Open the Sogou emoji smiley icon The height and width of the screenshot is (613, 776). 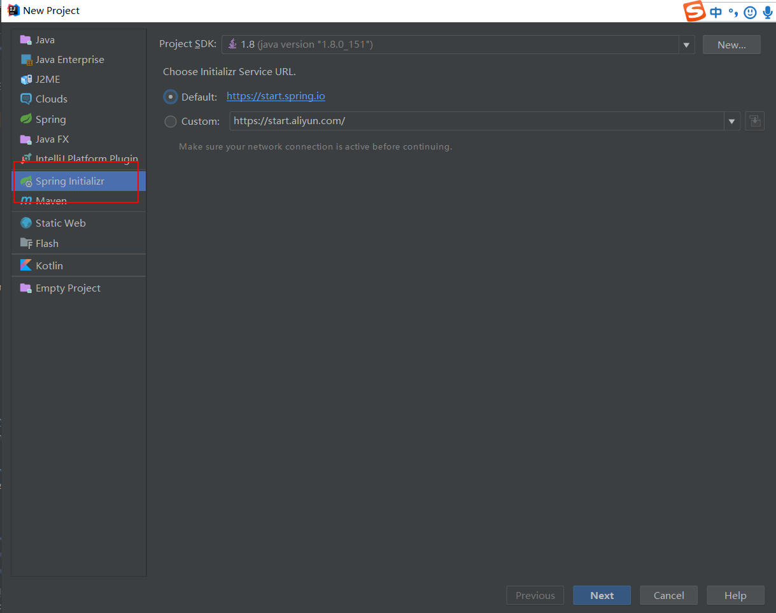pyautogui.click(x=750, y=12)
